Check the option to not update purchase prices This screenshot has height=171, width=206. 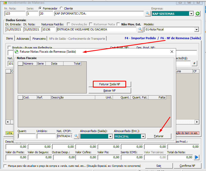[6, 166]
